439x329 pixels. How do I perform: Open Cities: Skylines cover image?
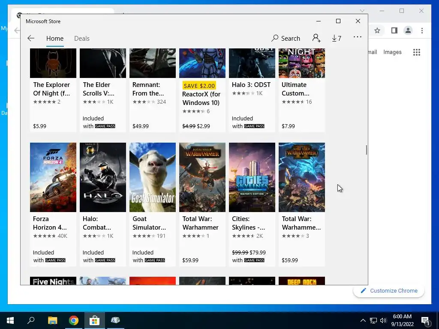tap(252, 177)
